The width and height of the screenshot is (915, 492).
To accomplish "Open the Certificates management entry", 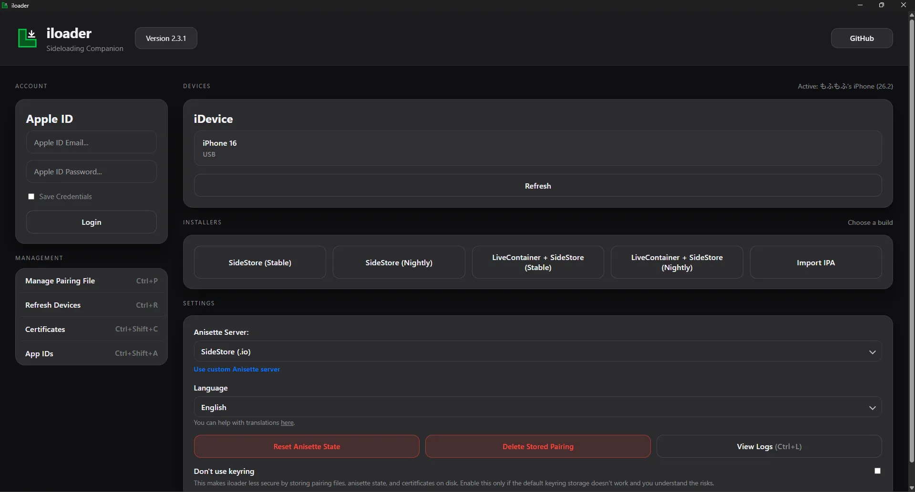I will (x=92, y=329).
